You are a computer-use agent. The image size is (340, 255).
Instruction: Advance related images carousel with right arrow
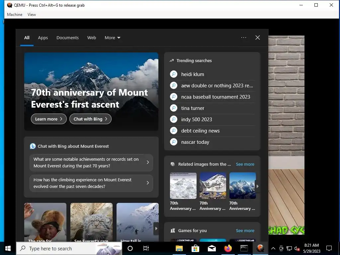pyautogui.click(x=257, y=186)
